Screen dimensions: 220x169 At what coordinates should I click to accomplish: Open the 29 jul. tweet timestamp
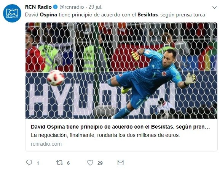[96, 7]
